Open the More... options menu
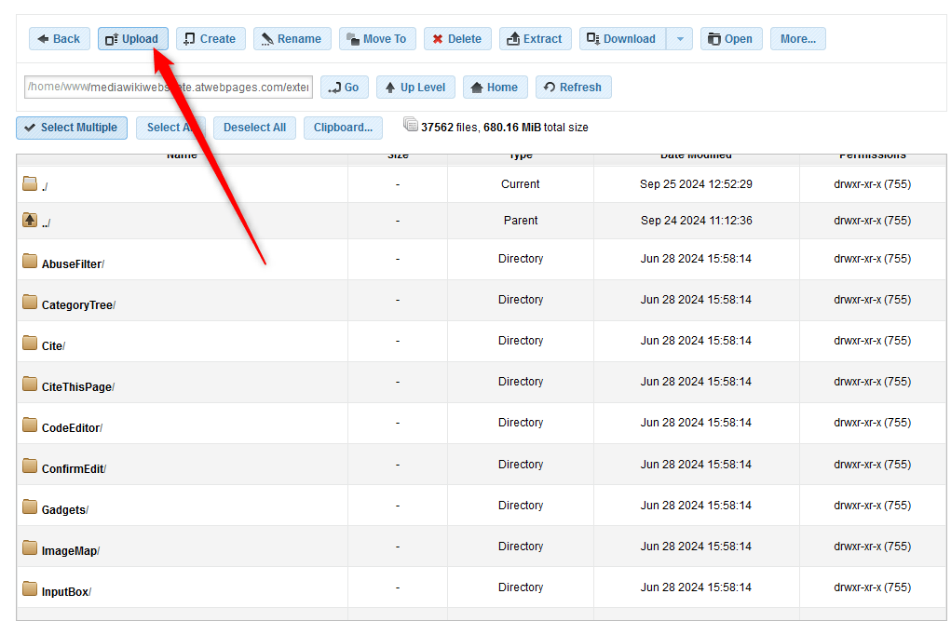 pos(798,38)
